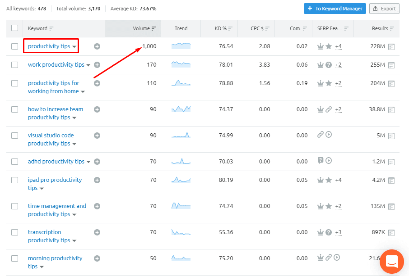This screenshot has width=409, height=276.
Task: Click plus icon beside 'adhd productivity tips'
Action: [x=97, y=162]
